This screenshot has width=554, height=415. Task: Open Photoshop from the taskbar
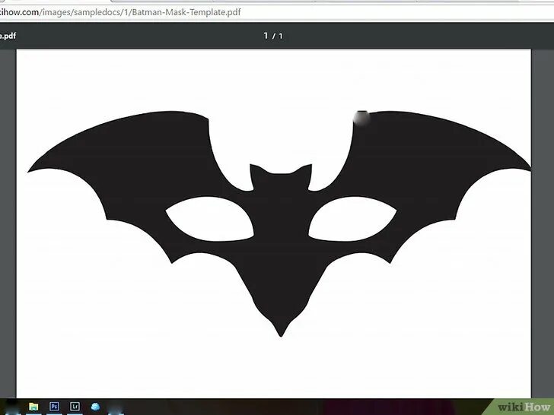click(x=54, y=407)
